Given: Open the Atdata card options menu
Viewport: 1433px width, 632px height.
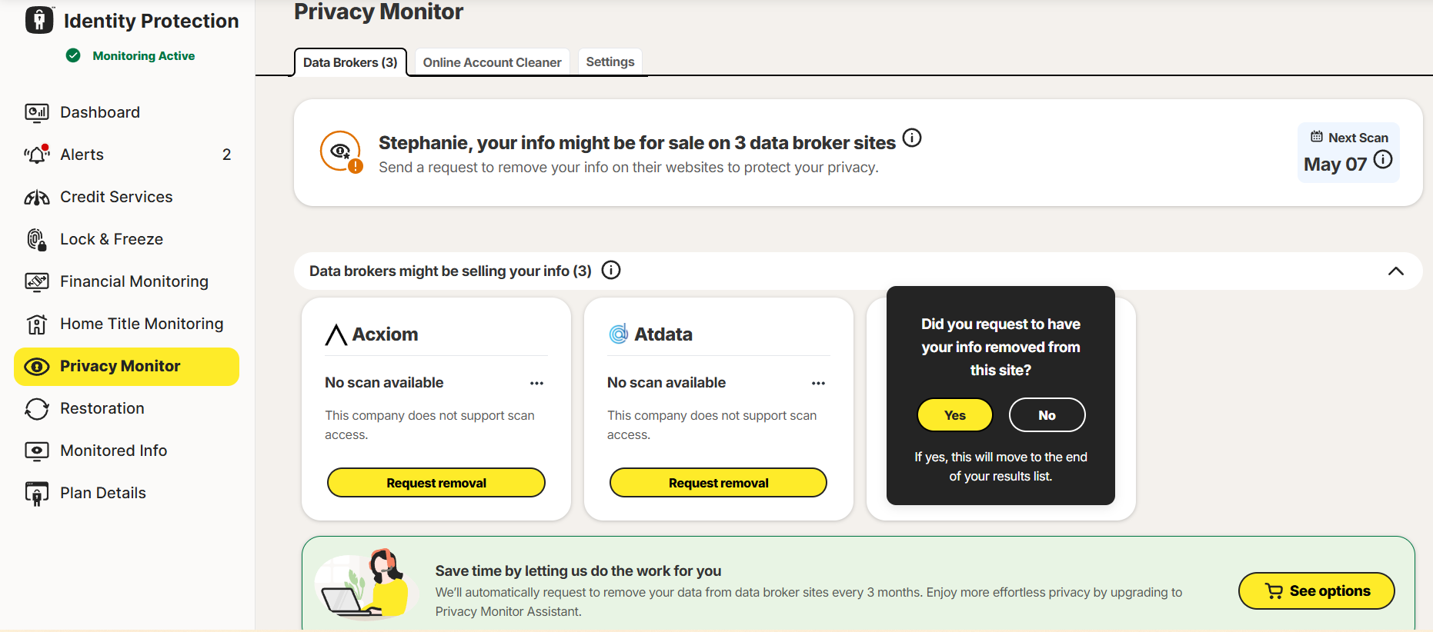Looking at the screenshot, I should coord(818,382).
